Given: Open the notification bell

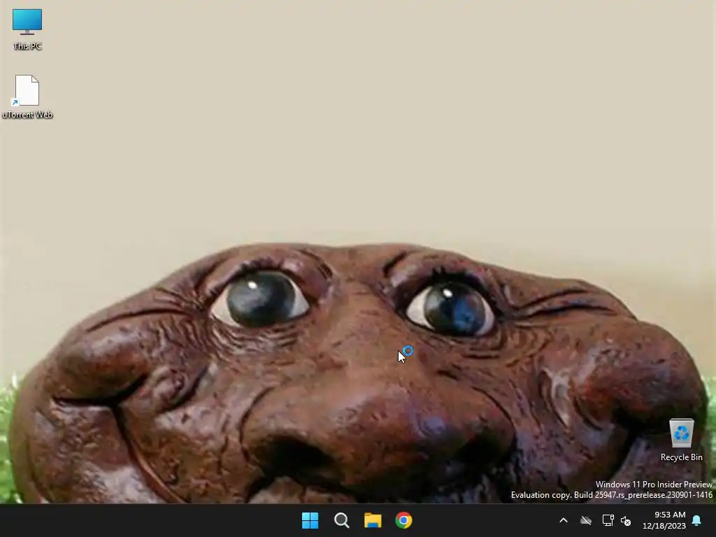Looking at the screenshot, I should click(x=697, y=520).
